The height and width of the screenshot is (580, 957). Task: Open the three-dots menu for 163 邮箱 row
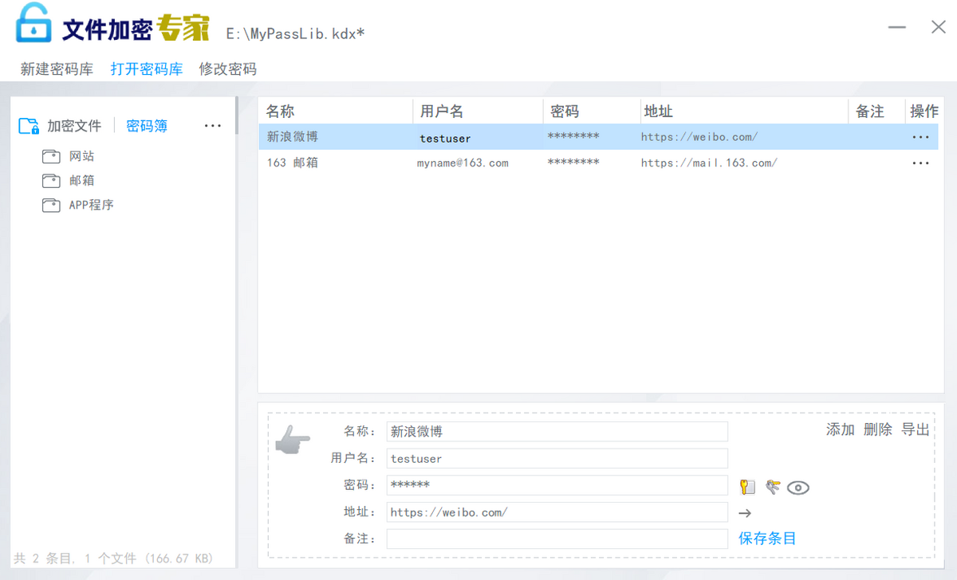920,163
